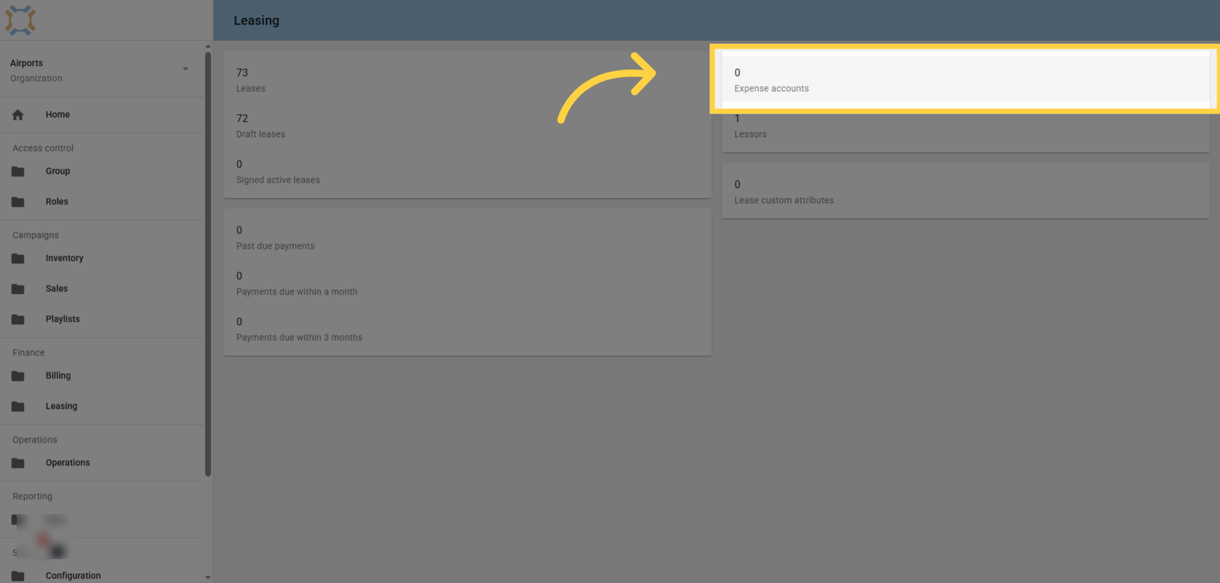
Task: Click the folder icon beside Group
Action: coord(18,171)
